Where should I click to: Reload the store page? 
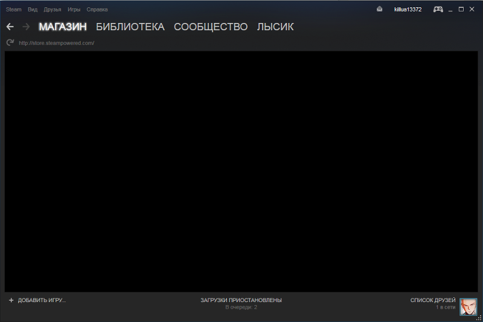[10, 43]
